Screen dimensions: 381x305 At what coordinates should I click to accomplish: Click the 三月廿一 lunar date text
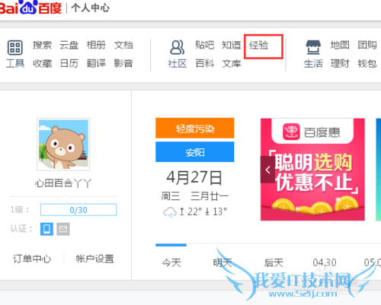[210, 196]
